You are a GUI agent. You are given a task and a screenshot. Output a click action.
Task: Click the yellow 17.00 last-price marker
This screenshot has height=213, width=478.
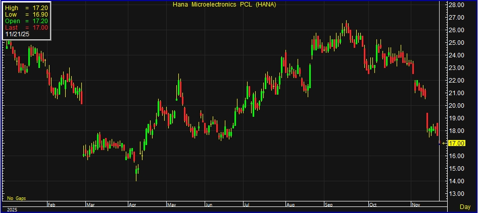(456, 144)
